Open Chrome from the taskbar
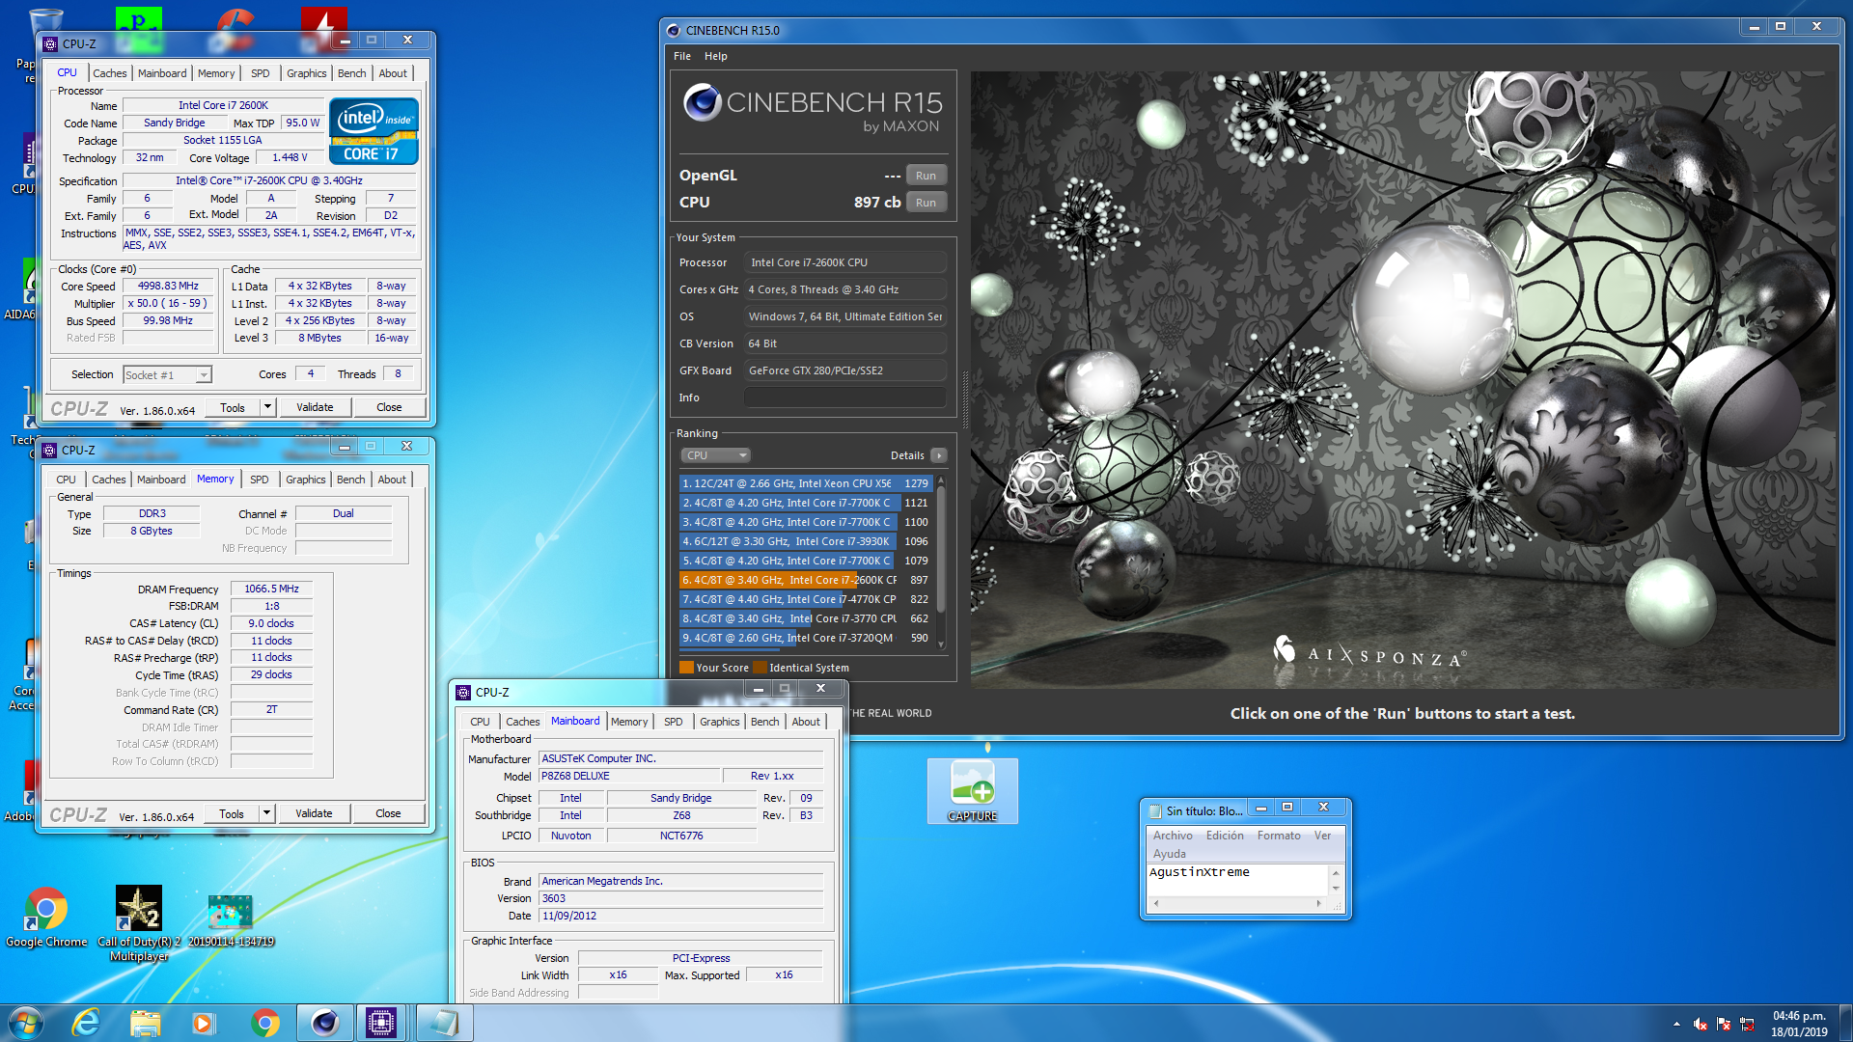Viewport: 1853px width, 1042px height. 264,1023
